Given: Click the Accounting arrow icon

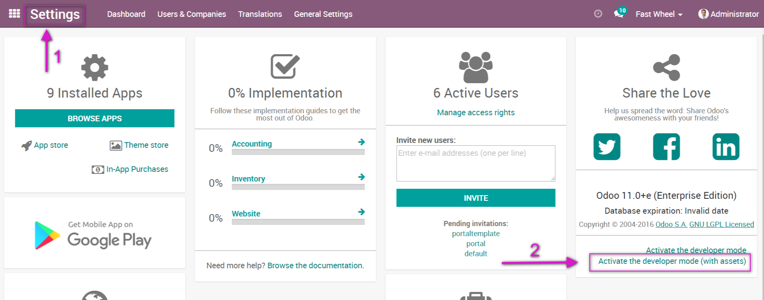Looking at the screenshot, I should [x=361, y=142].
